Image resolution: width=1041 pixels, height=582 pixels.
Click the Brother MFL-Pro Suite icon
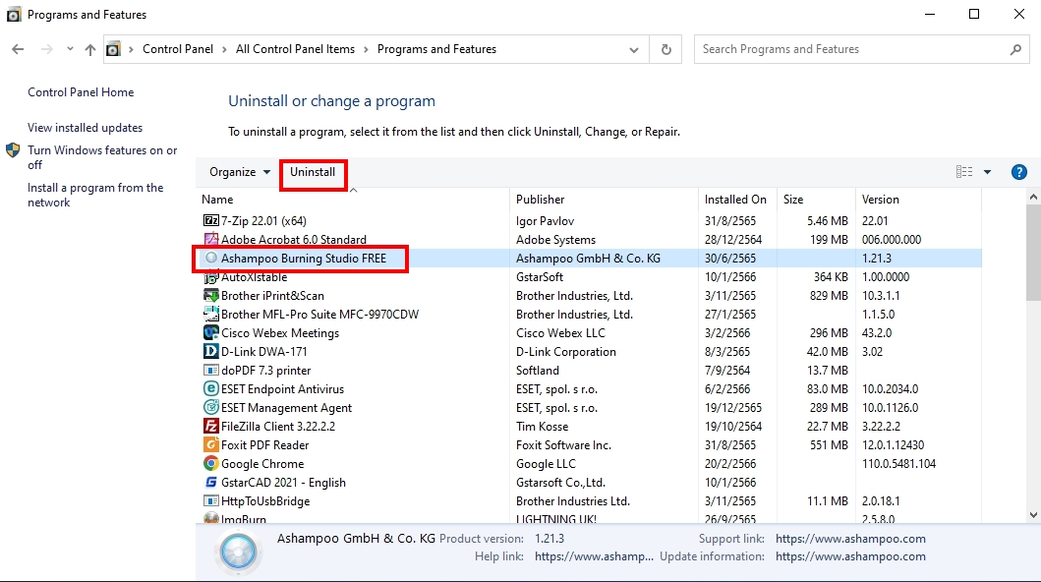click(x=211, y=314)
